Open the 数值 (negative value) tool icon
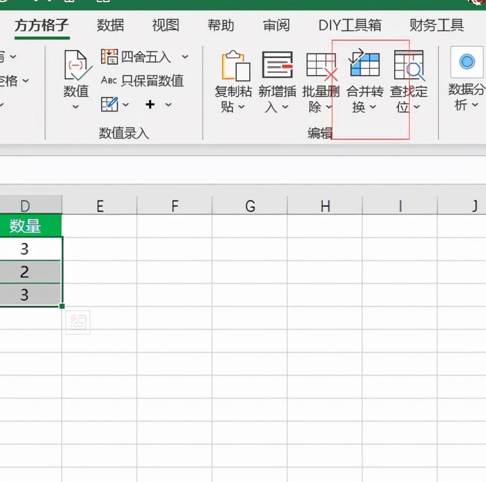Viewport: 486px width, 482px height. coord(78,65)
